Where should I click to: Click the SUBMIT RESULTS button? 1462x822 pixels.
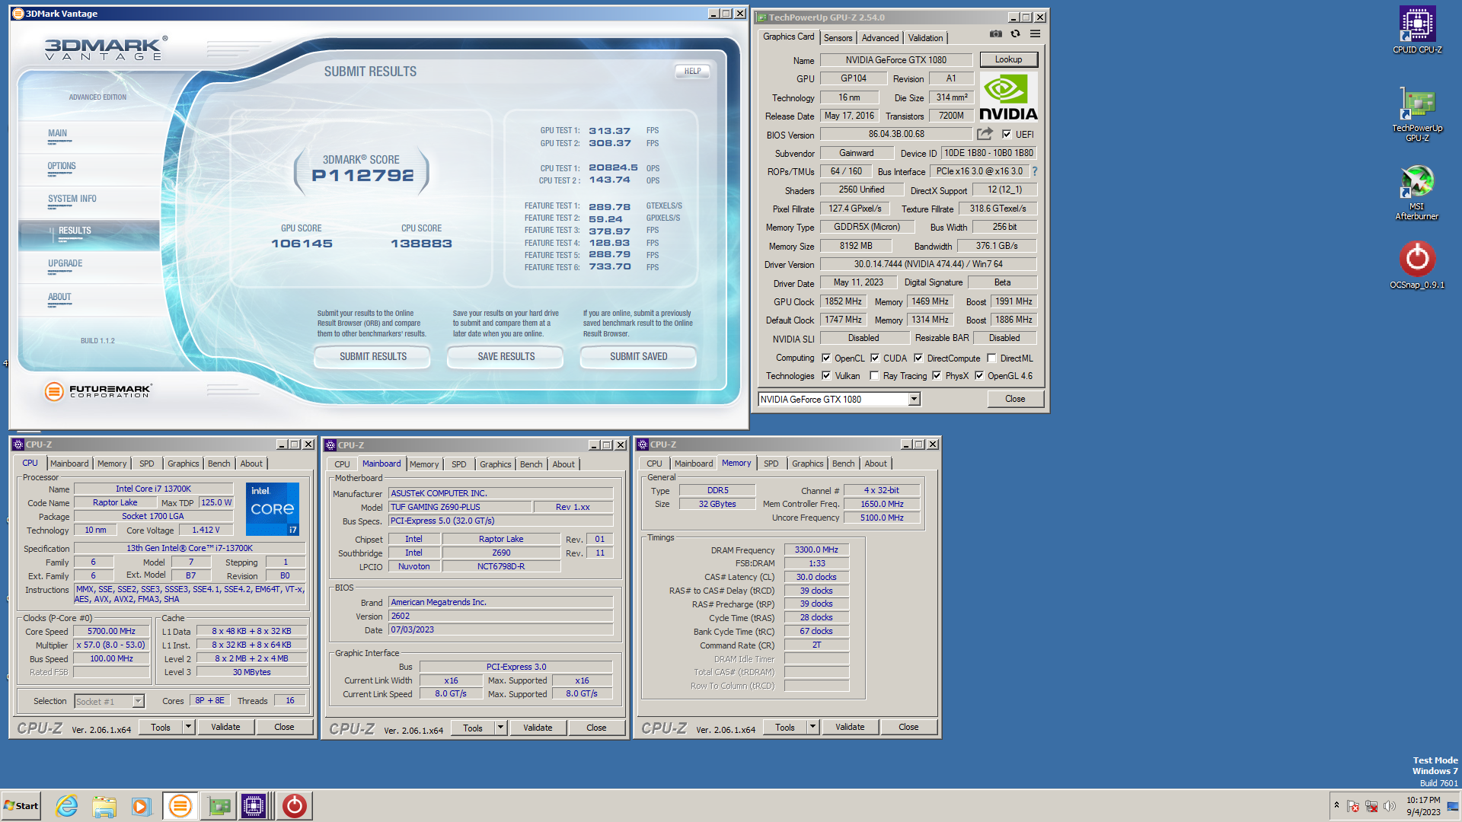[x=373, y=356]
